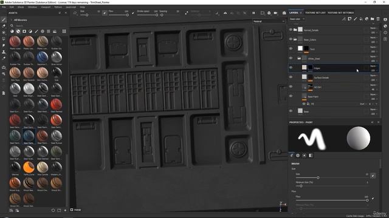Select the Polygon Fill tool in left toolbar
389x218 pixels.
point(4,39)
